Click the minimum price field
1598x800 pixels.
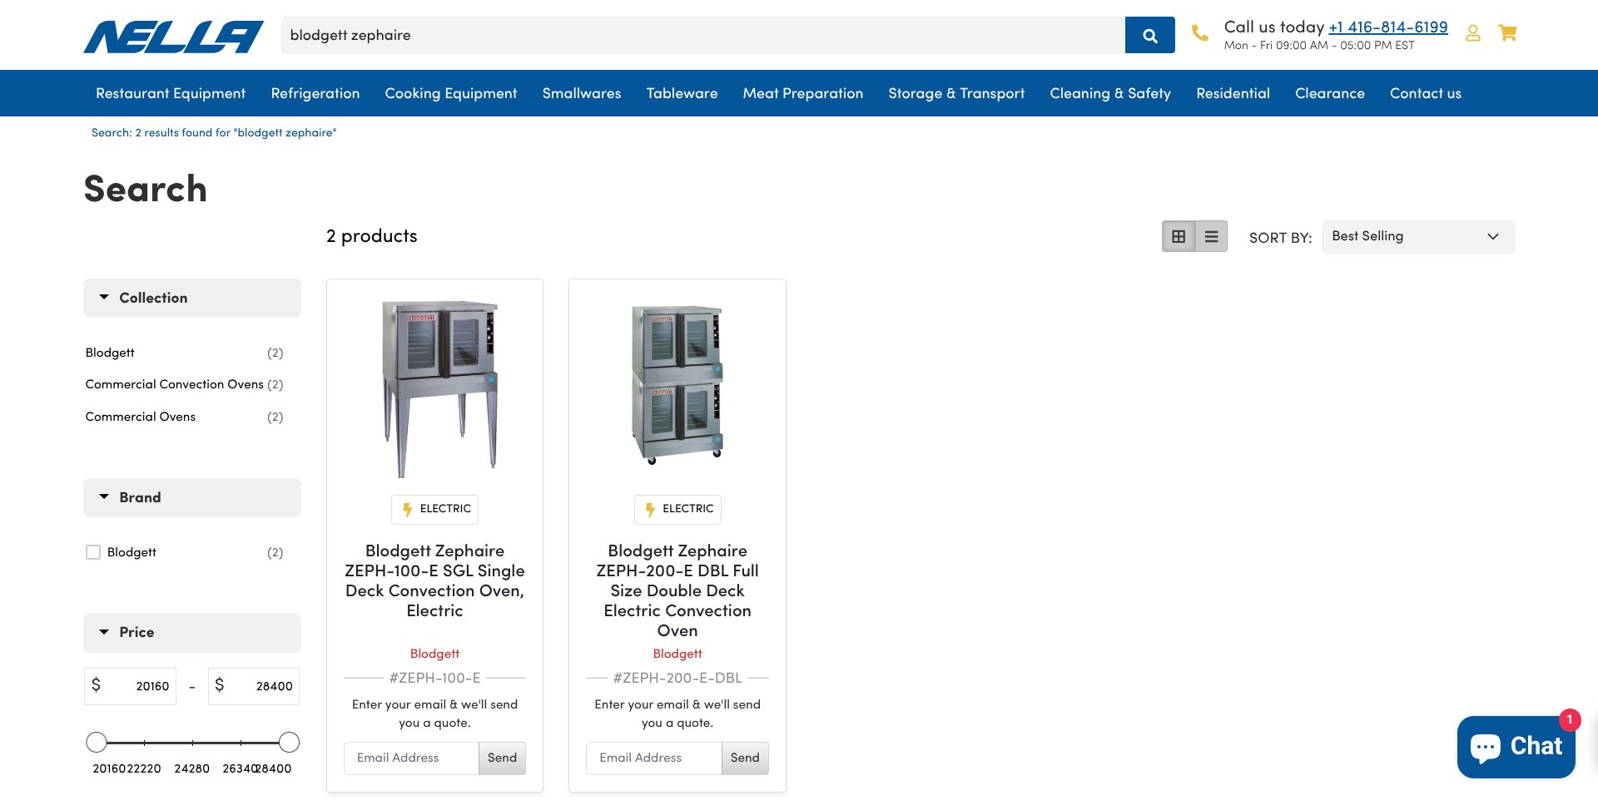[x=130, y=686]
